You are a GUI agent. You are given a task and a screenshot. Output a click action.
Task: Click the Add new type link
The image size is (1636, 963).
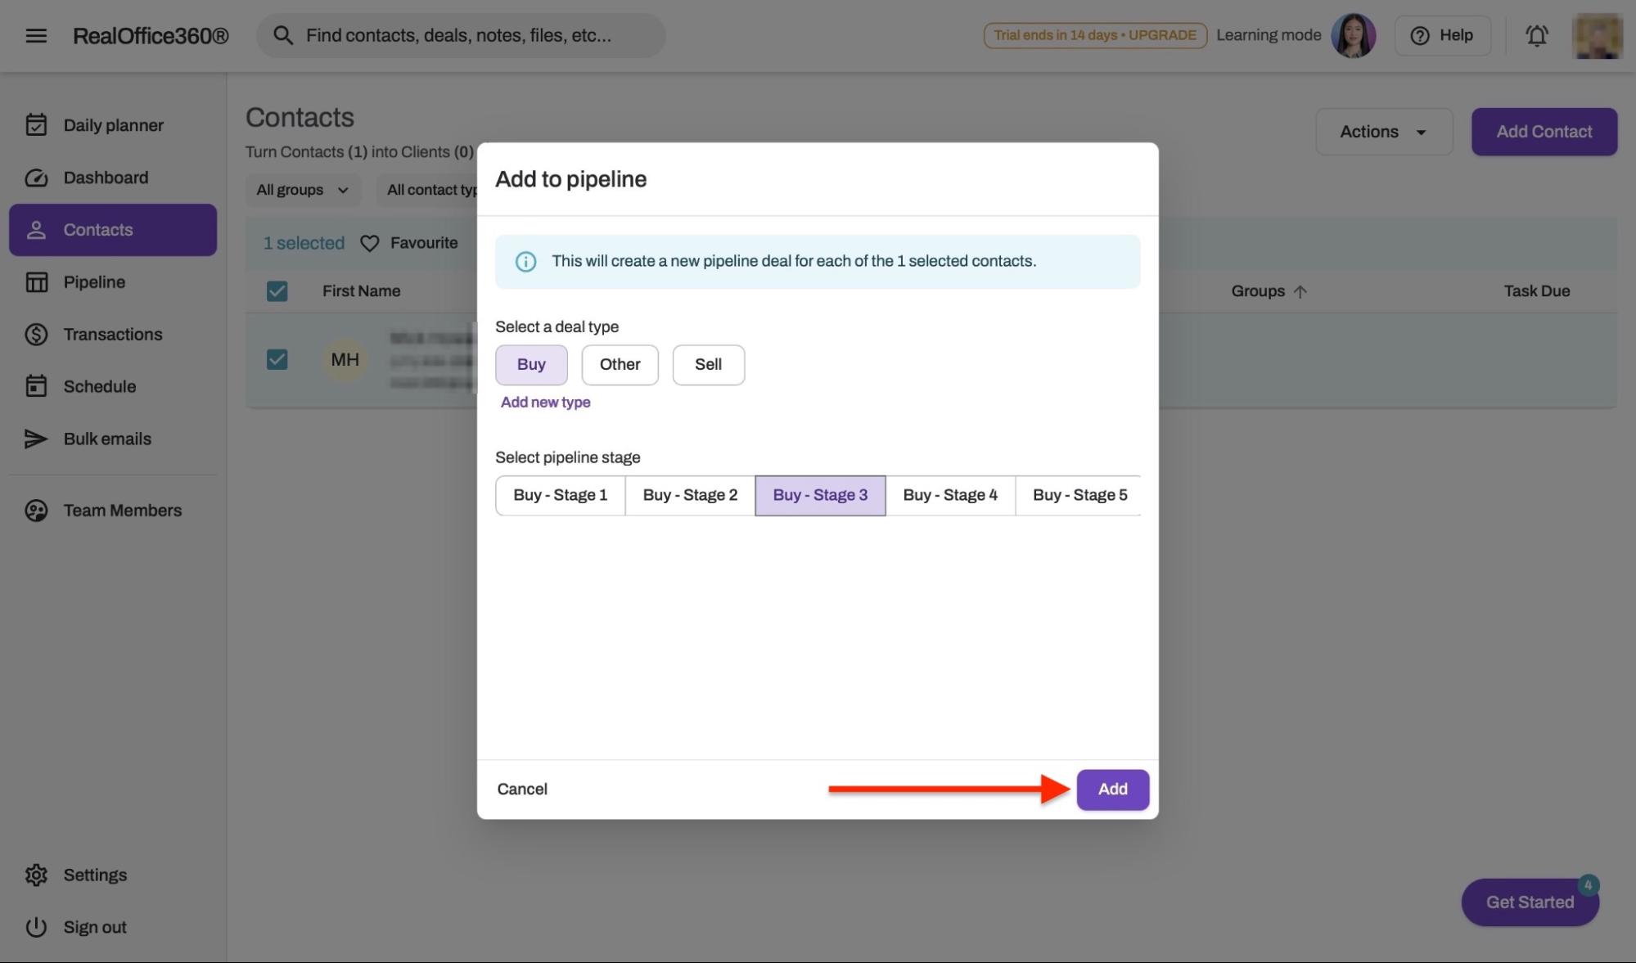(545, 402)
